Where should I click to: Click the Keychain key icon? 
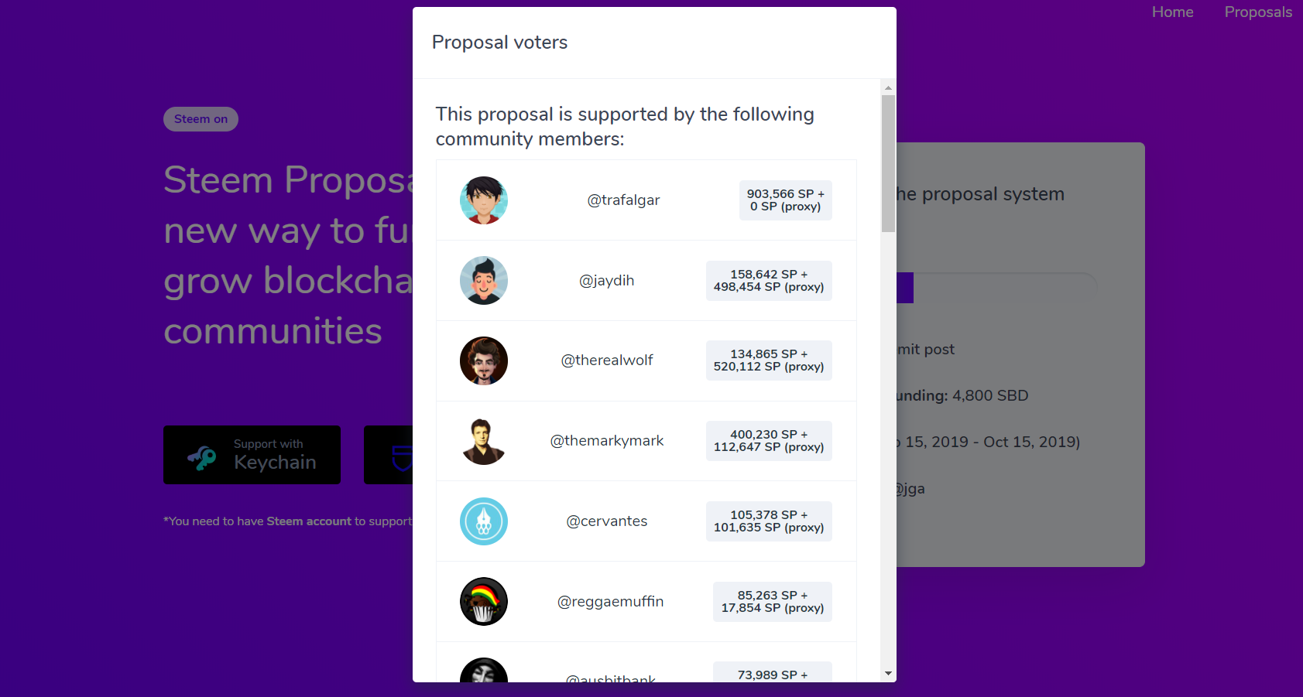[202, 457]
